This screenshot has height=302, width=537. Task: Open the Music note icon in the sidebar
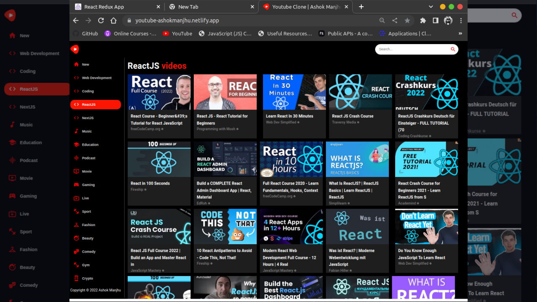(76, 131)
